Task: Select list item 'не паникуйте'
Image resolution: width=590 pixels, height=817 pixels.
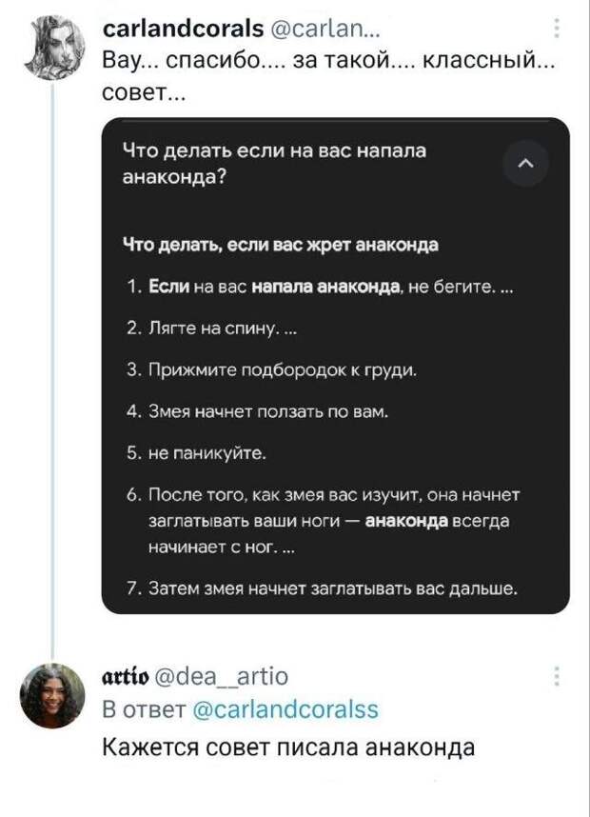Action: tap(196, 453)
